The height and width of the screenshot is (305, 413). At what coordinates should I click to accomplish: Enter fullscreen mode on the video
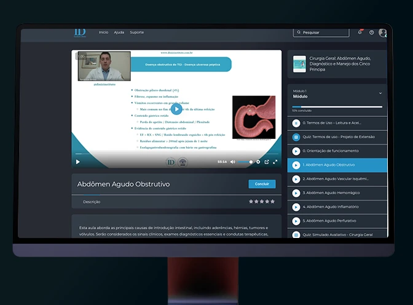(275, 162)
